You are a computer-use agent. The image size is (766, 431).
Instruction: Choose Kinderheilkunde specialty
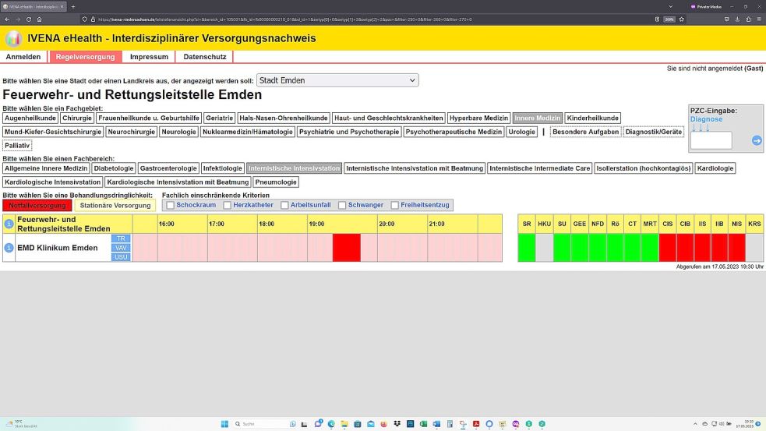pyautogui.click(x=592, y=118)
